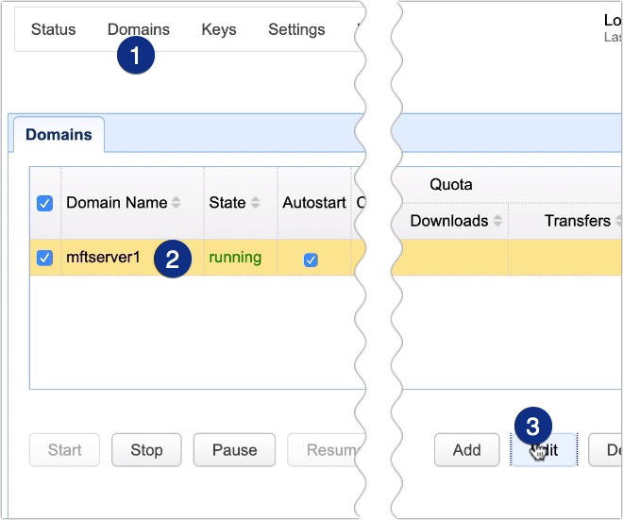This screenshot has width=623, height=520.
Task: Click the Edit button
Action: tap(546, 450)
